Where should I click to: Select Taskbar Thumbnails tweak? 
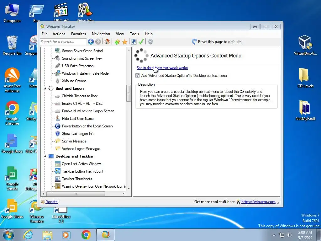coord(77,179)
